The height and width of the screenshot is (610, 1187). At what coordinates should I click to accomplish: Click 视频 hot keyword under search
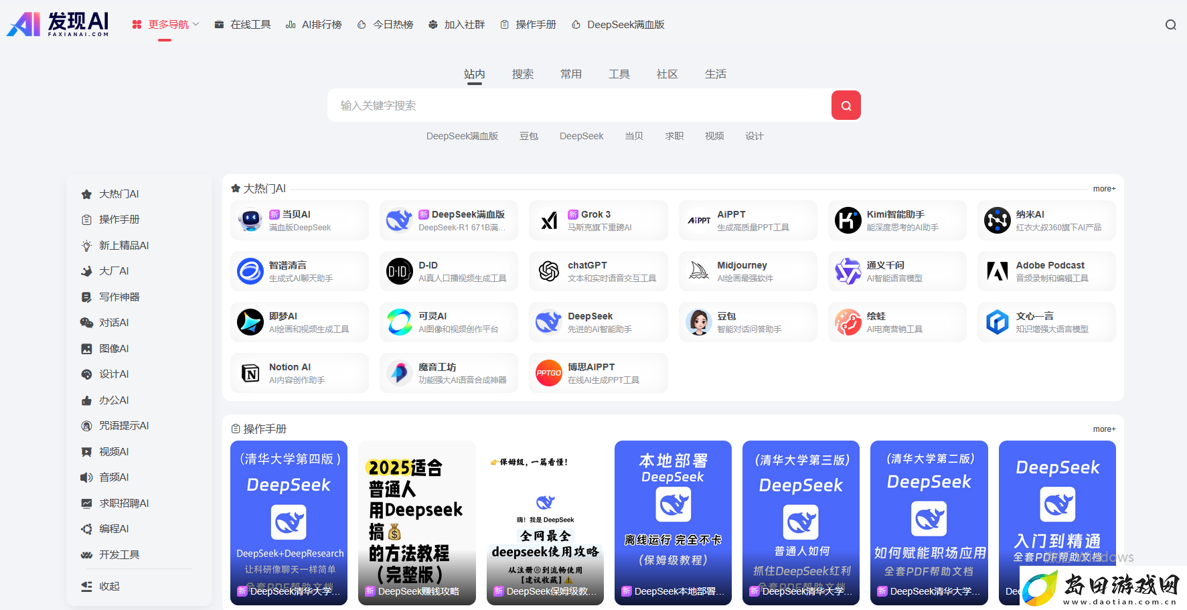(x=714, y=136)
